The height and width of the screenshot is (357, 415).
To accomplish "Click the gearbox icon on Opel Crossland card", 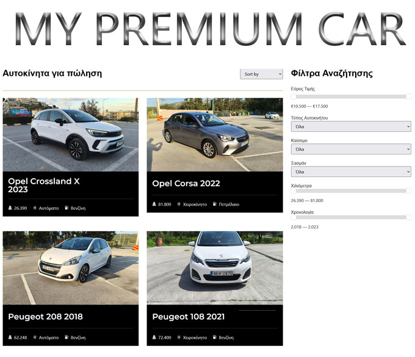I will click(35, 208).
